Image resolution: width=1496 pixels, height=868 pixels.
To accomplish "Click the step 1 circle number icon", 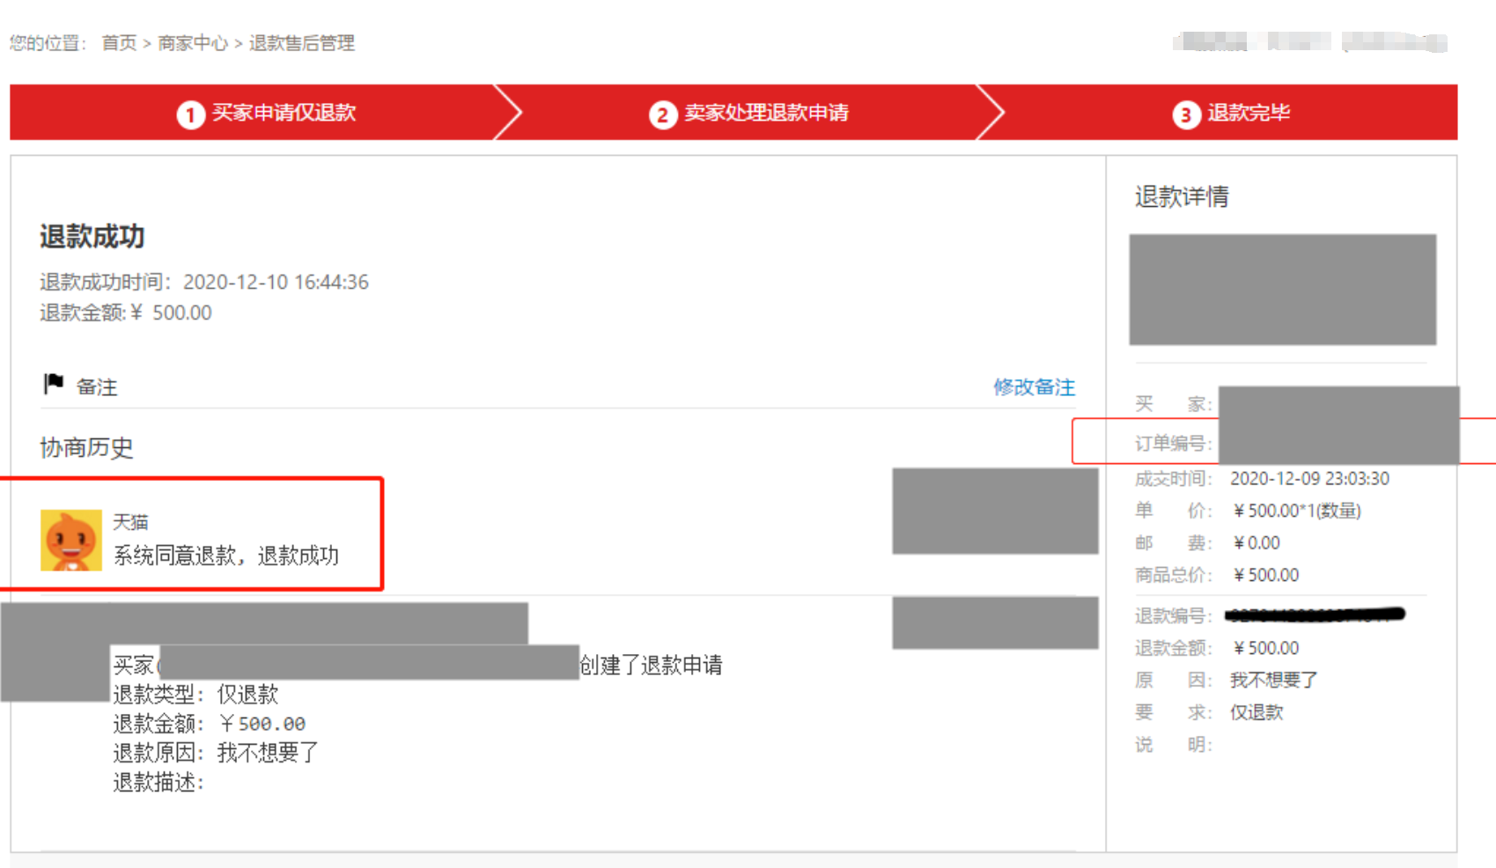I will click(x=190, y=114).
